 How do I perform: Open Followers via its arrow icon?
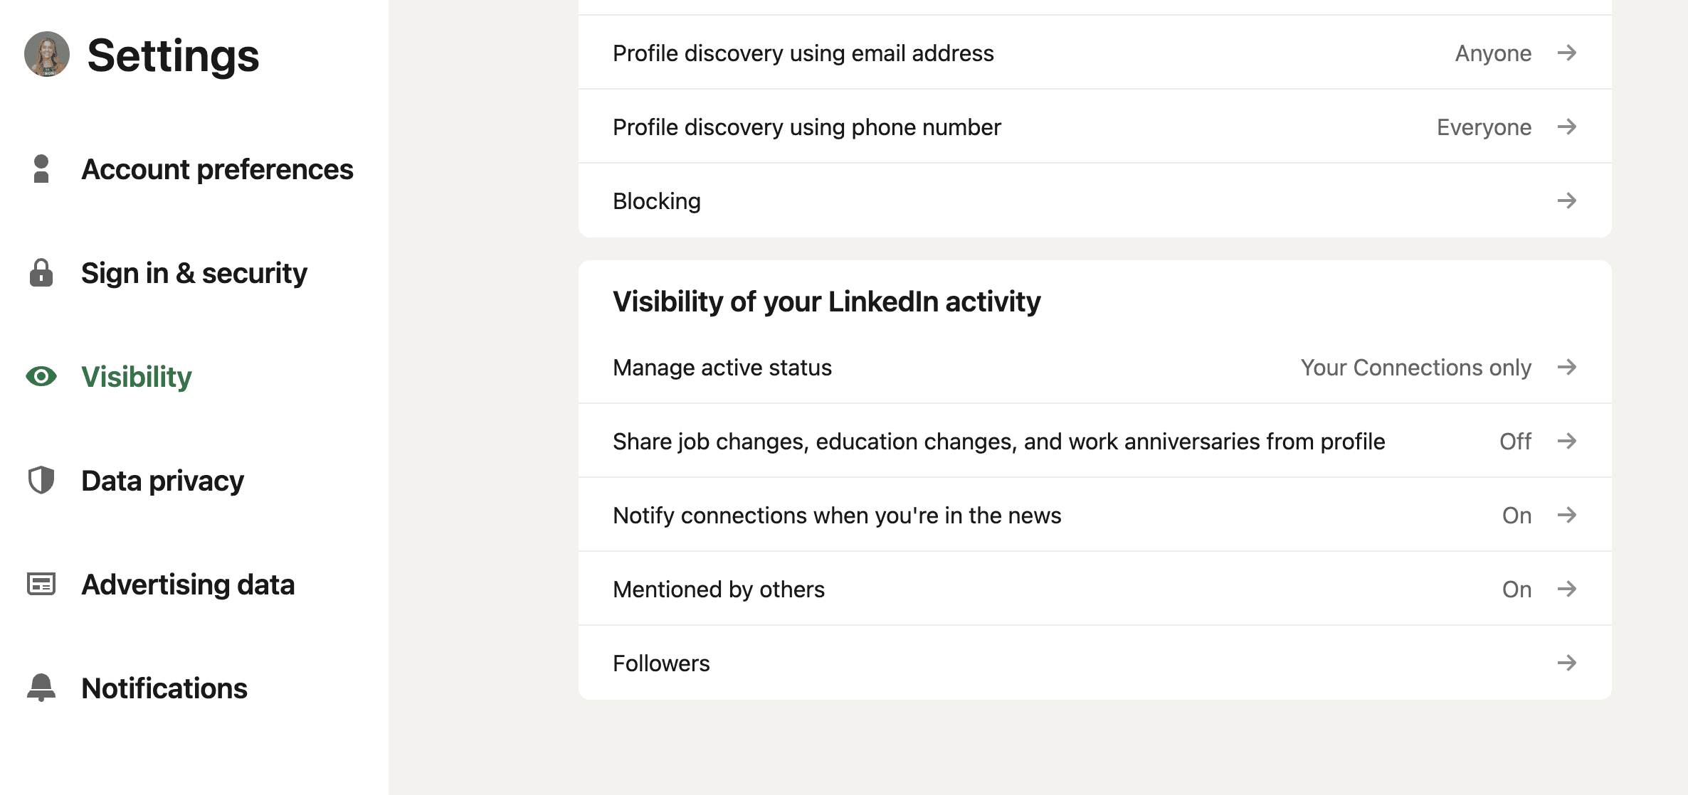[x=1567, y=663]
